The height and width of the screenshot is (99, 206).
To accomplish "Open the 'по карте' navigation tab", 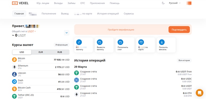I will (83, 13).
